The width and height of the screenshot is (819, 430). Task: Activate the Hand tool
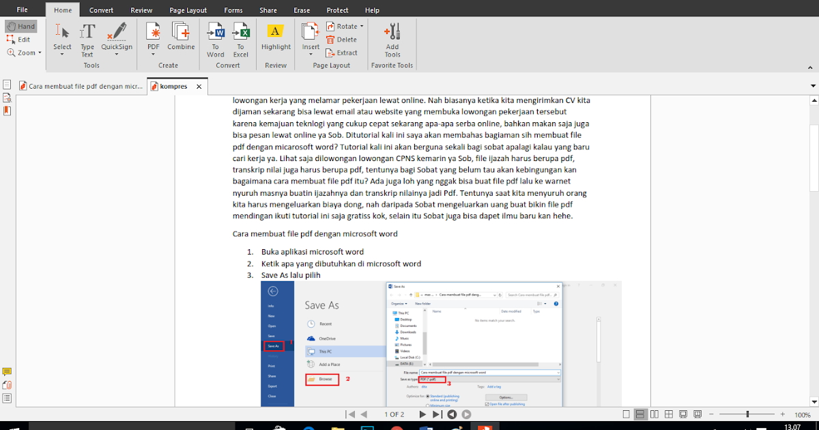click(x=20, y=26)
